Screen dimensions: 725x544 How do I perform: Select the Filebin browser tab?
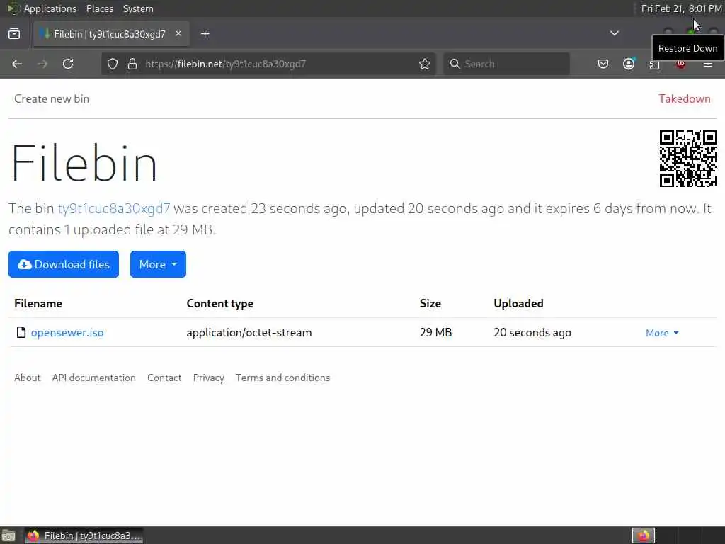(110, 34)
